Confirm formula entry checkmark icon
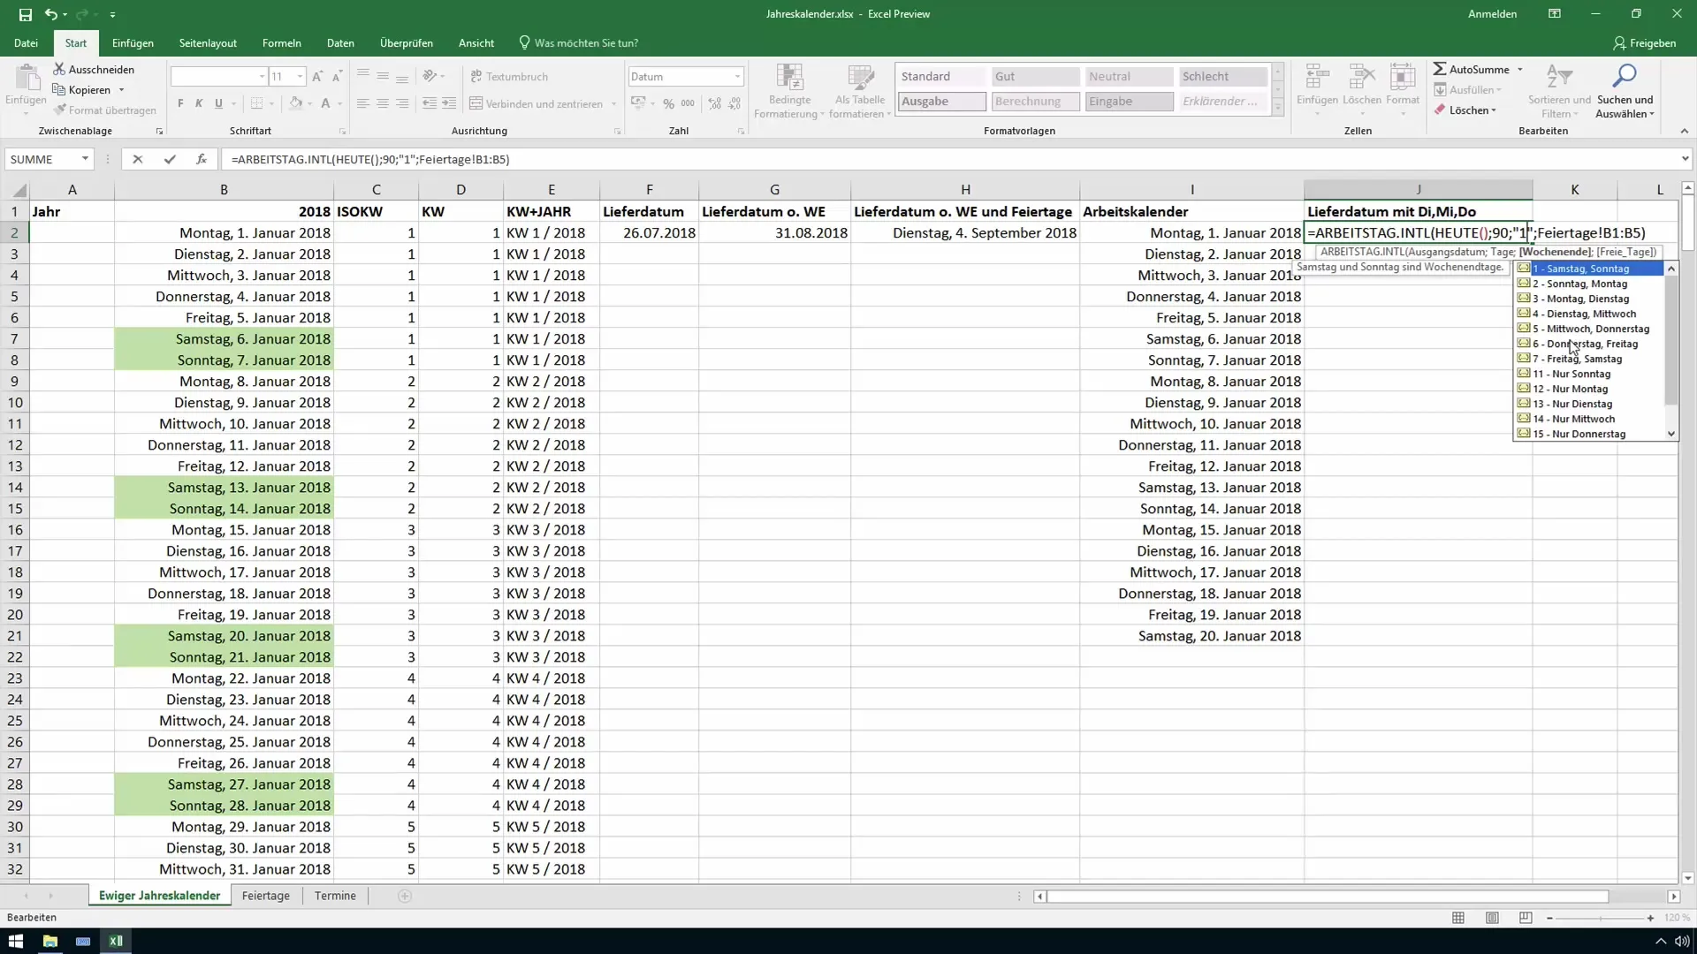 pyautogui.click(x=169, y=160)
